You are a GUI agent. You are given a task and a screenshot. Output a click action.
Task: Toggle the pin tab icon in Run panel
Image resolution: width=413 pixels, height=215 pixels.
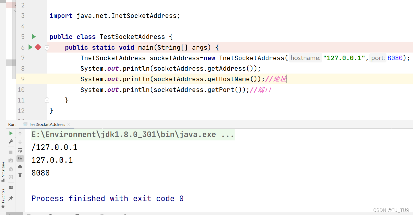(11, 198)
